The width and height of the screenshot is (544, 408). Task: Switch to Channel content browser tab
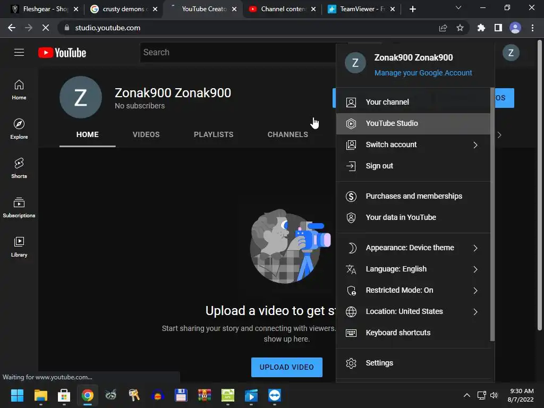(282, 9)
